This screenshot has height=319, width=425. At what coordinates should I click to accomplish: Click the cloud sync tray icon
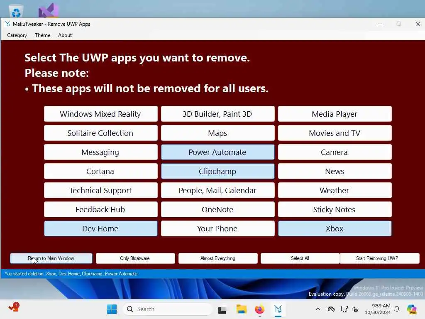[331, 309]
